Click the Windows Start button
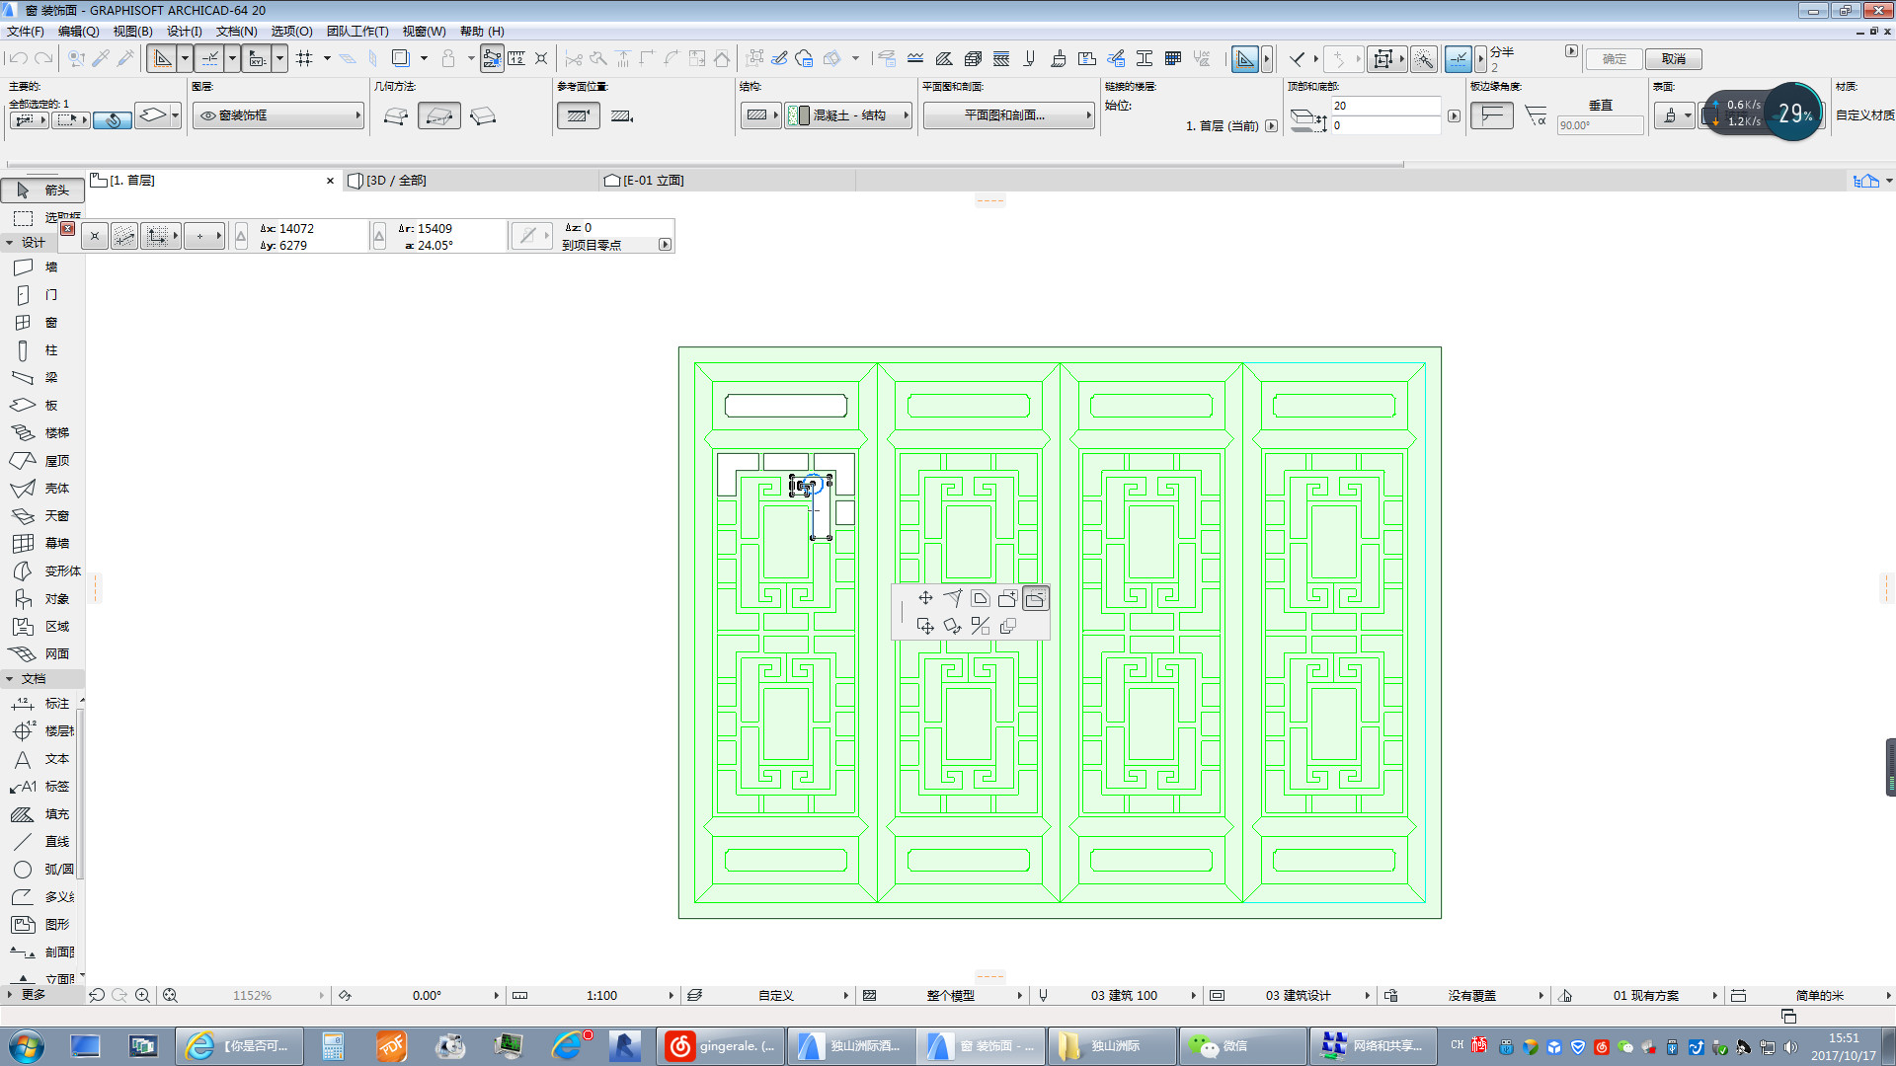The image size is (1896, 1066). pos(26,1046)
